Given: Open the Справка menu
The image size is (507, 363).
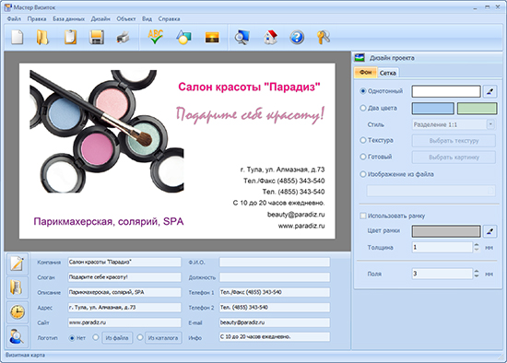Looking at the screenshot, I should (169, 18).
